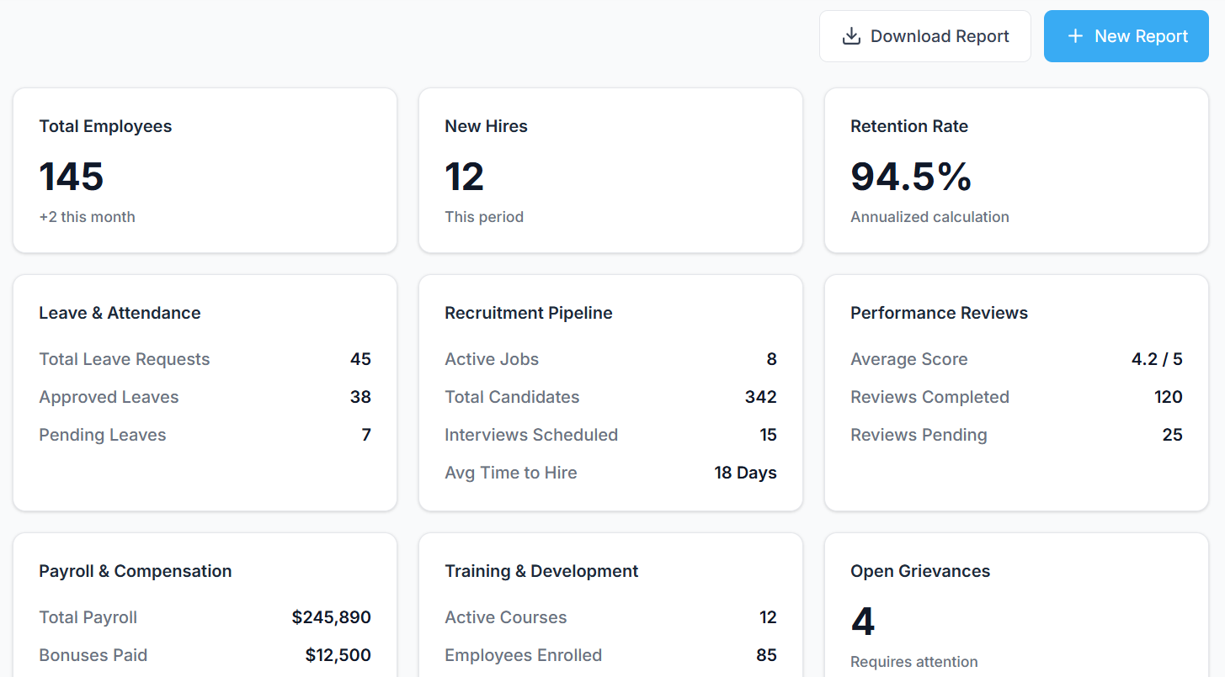This screenshot has width=1225, height=677.
Task: Click the Pending Leaves label
Action: click(103, 435)
